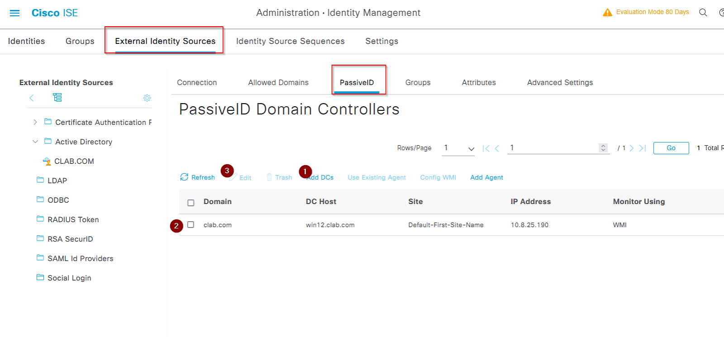Screen dimensions: 724x337
Task: Click the RADIUS Token folder icon
Action: 40,219
